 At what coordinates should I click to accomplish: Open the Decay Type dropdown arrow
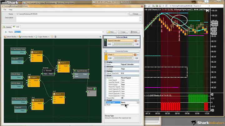point(138,103)
